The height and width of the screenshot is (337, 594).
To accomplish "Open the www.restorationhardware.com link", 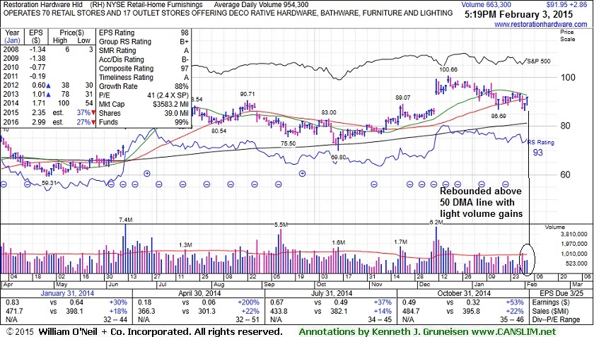I will coord(540,24).
